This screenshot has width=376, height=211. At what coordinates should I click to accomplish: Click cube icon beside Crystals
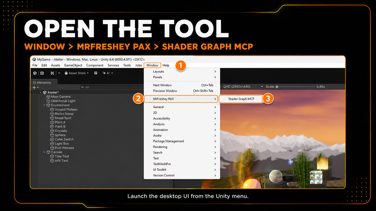point(52,131)
